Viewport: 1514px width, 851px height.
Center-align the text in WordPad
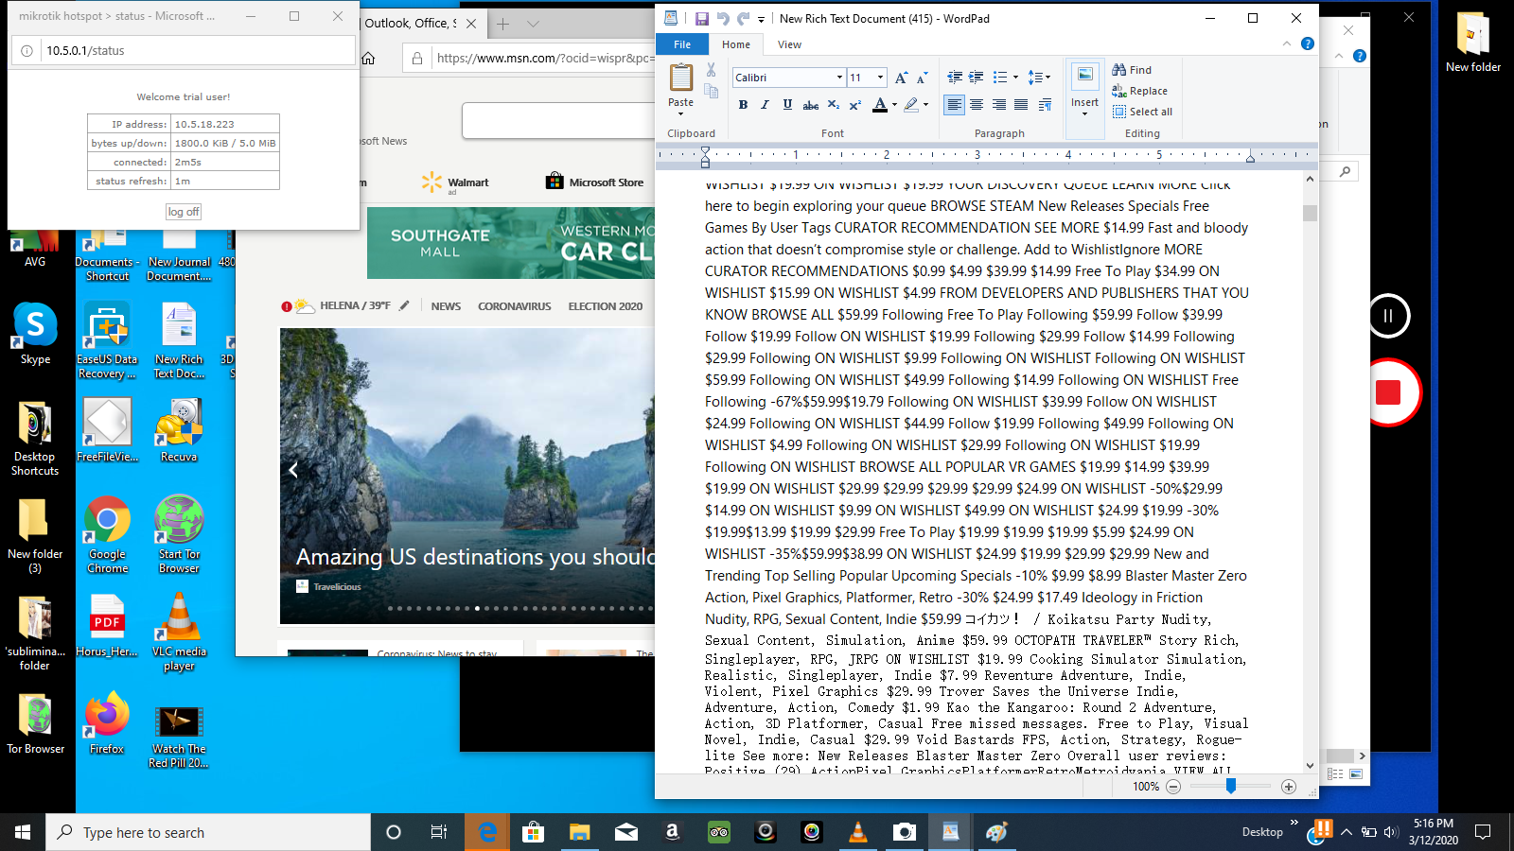(x=977, y=105)
